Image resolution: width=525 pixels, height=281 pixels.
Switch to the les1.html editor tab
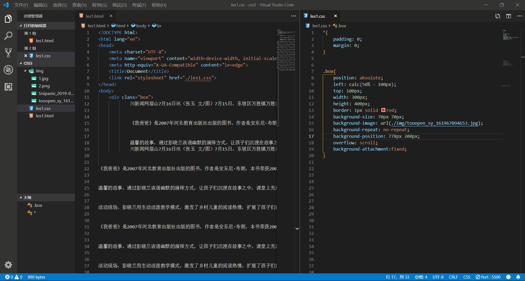(x=94, y=16)
